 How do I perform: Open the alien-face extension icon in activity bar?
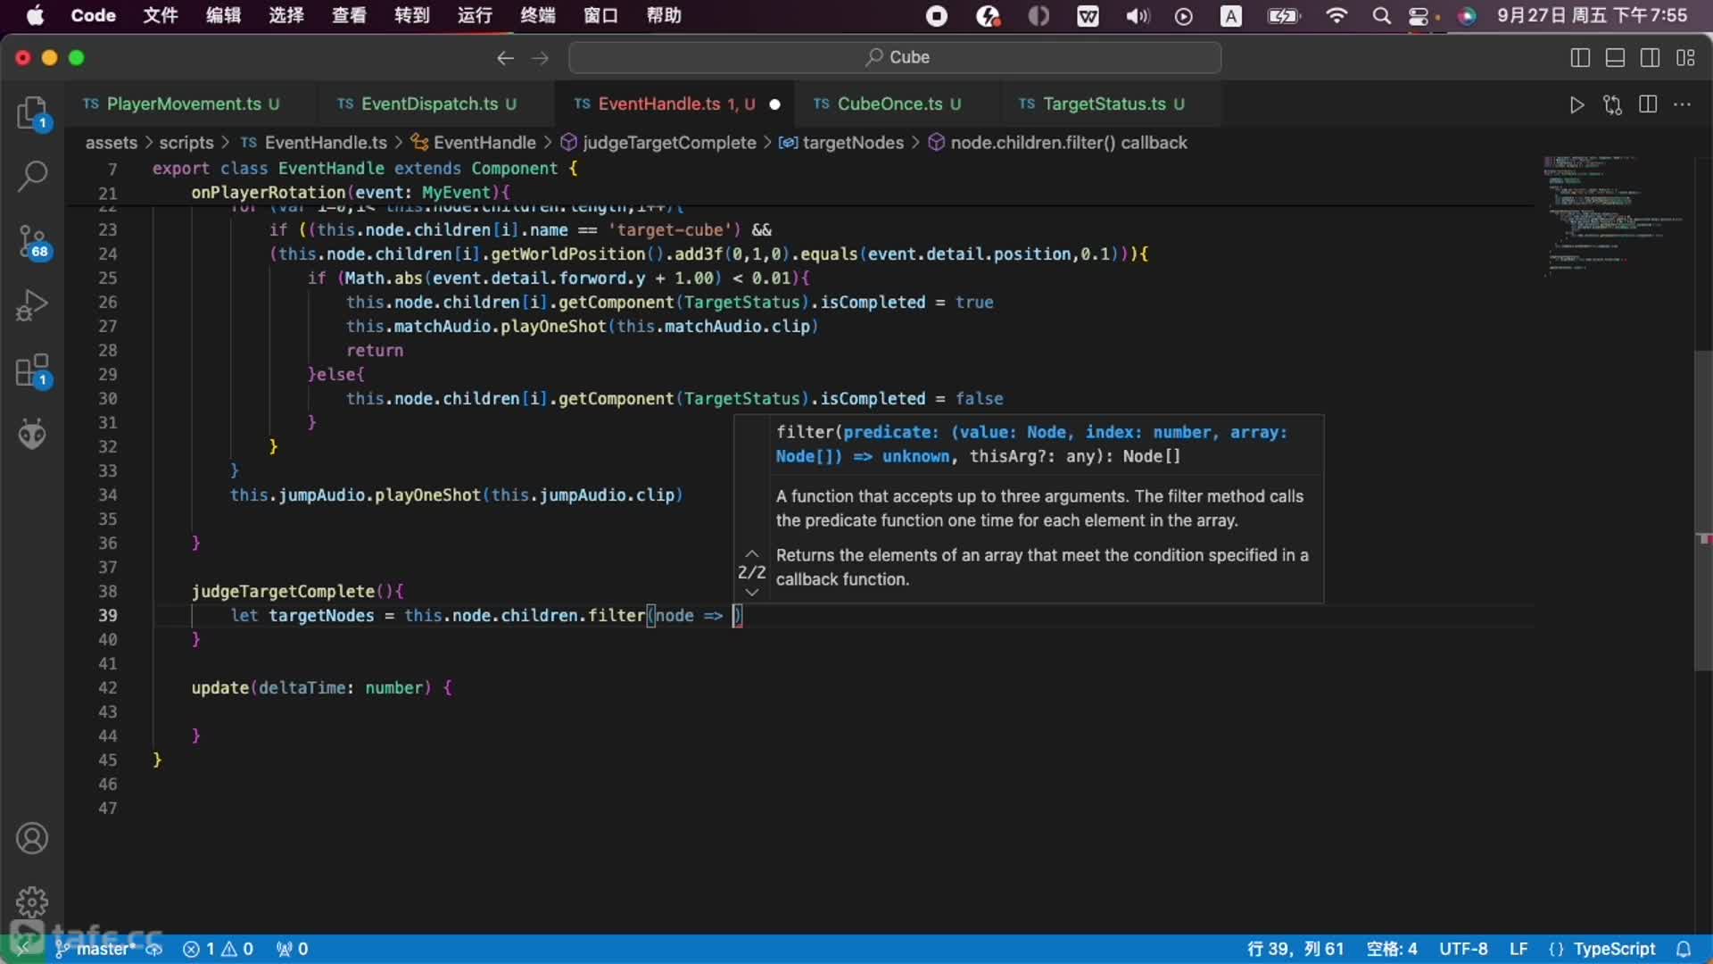32,435
